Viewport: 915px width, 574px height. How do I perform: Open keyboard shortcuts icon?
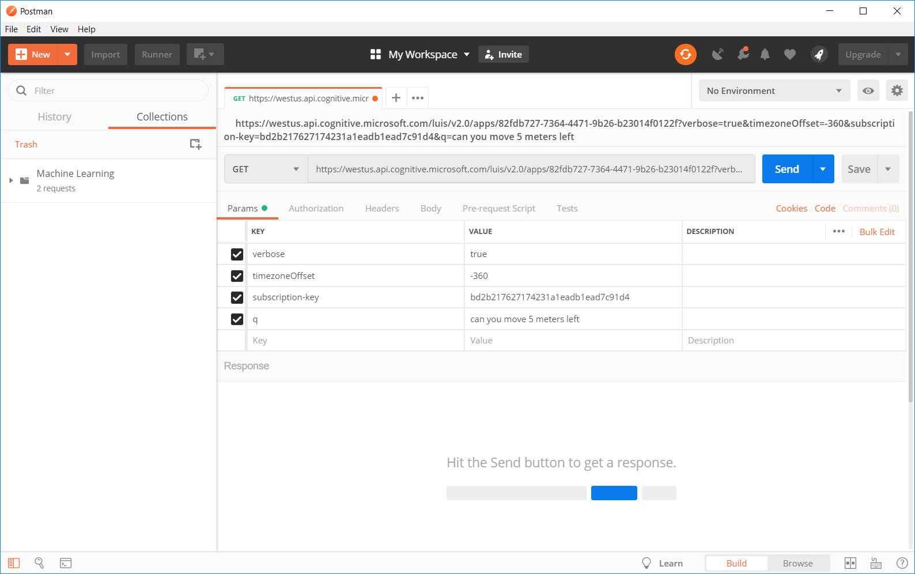click(x=876, y=563)
